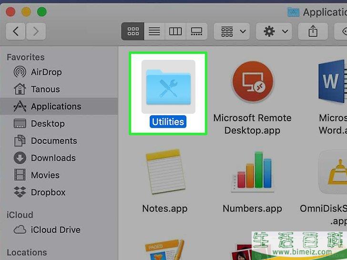Select Dropbox in the sidebar

[48, 192]
